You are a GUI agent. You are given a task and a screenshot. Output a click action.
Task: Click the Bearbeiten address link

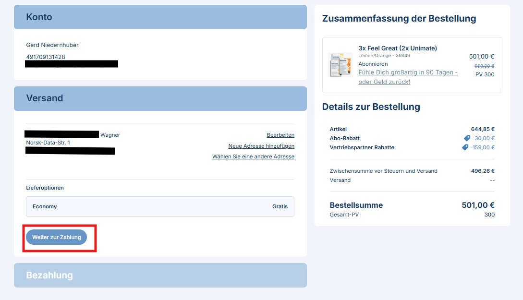280,135
